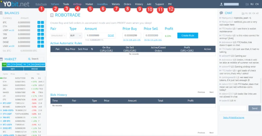Go to the Trade page in the navigation
The image size is (262, 136).
(66, 4)
